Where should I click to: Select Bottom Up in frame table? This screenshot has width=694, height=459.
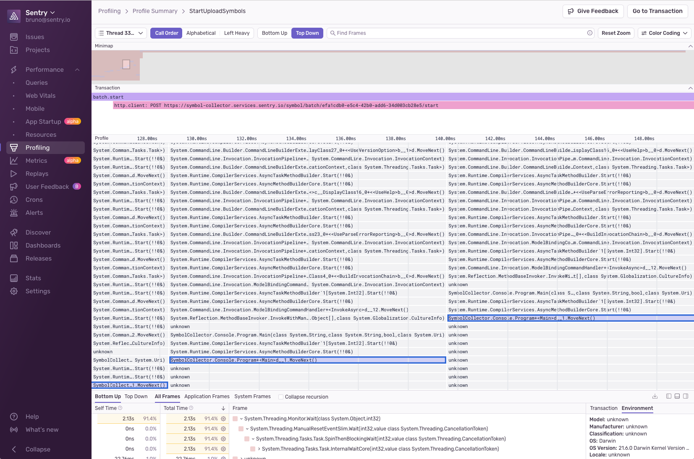[x=108, y=396]
